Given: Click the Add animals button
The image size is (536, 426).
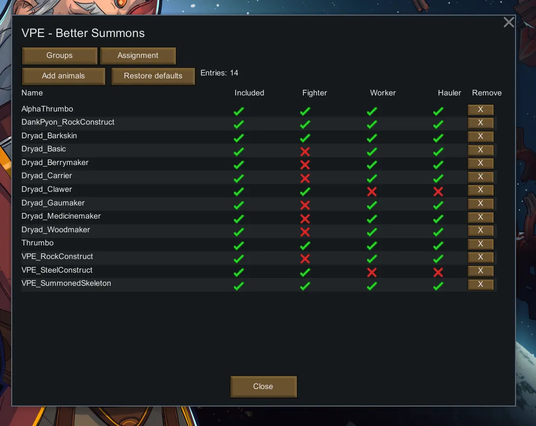Looking at the screenshot, I should pyautogui.click(x=63, y=76).
